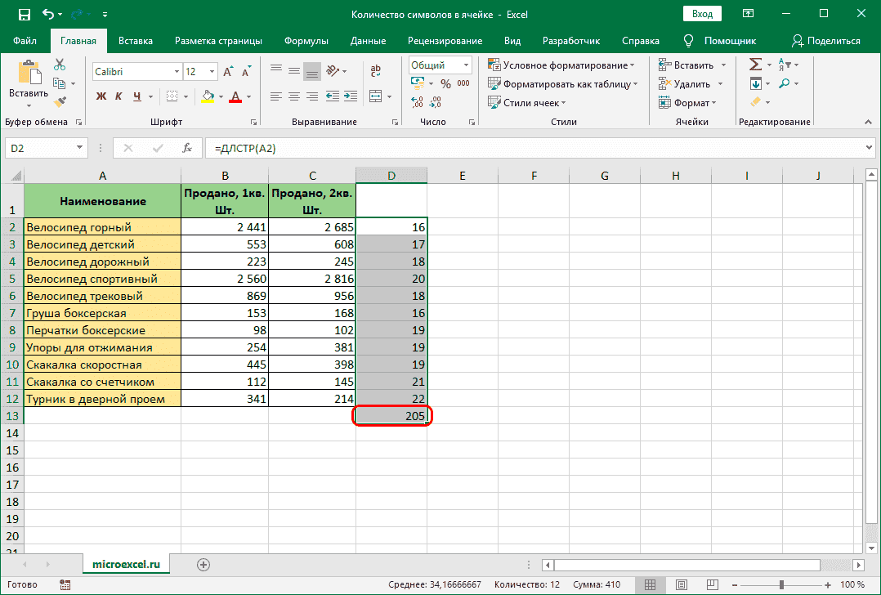
Task: Click the Cut scissors icon
Action: pos(60,65)
